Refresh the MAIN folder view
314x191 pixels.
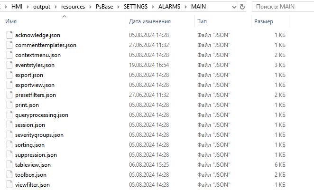243,7
